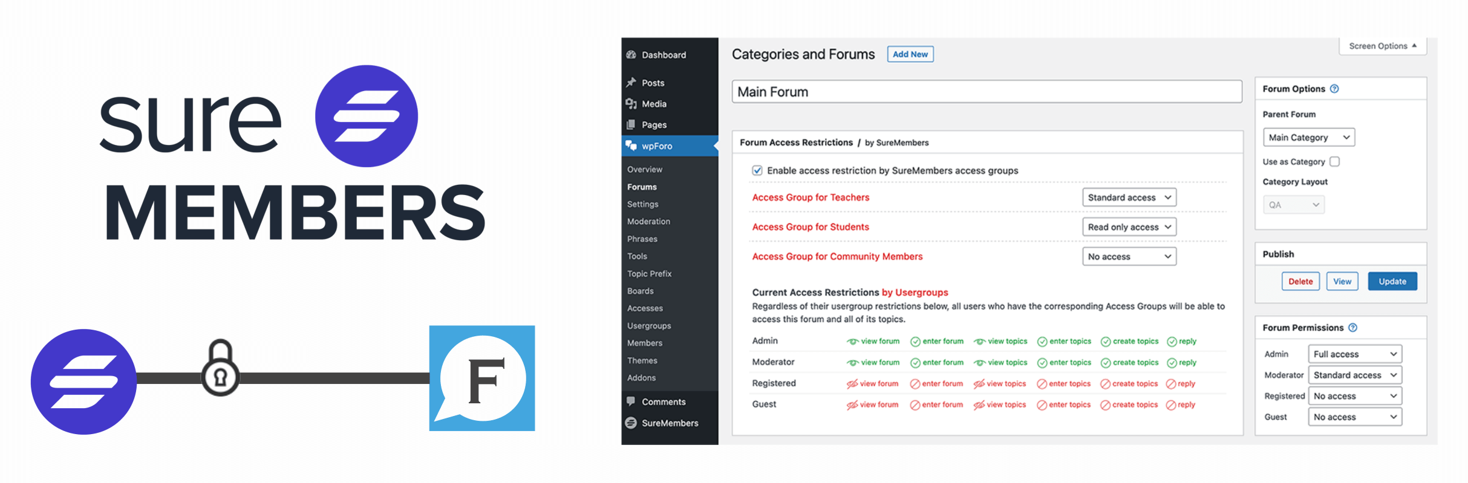Screen dimensions: 1468x483
Task: Tick the Use as Category checkbox
Action: 1335,162
